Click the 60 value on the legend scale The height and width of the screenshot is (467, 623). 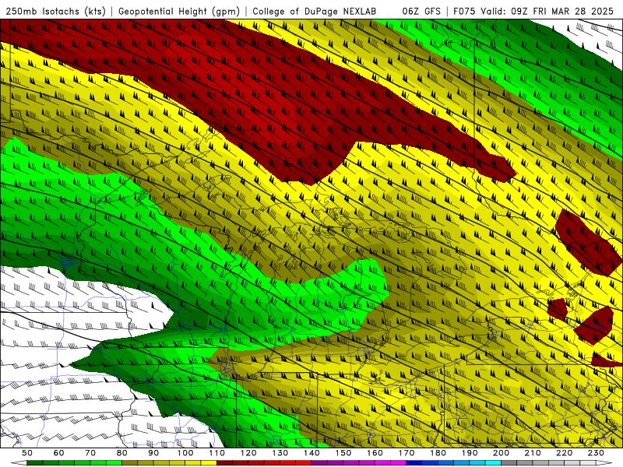(x=58, y=453)
